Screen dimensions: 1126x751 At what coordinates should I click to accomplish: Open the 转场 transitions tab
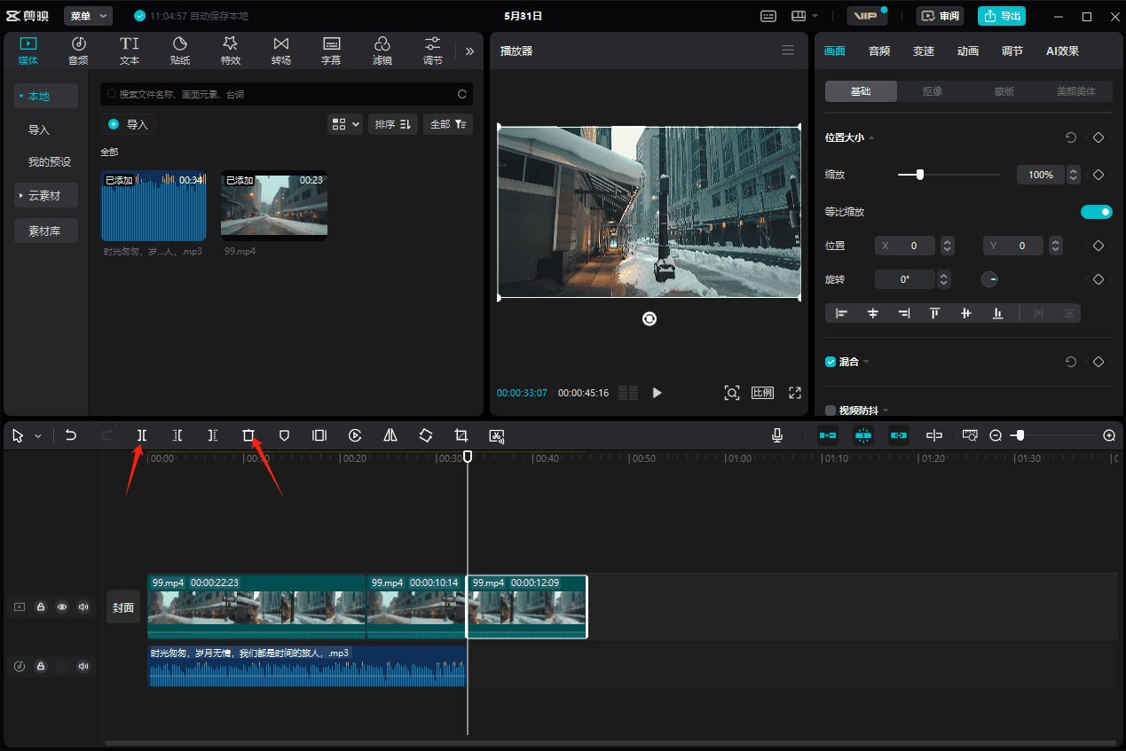[281, 51]
